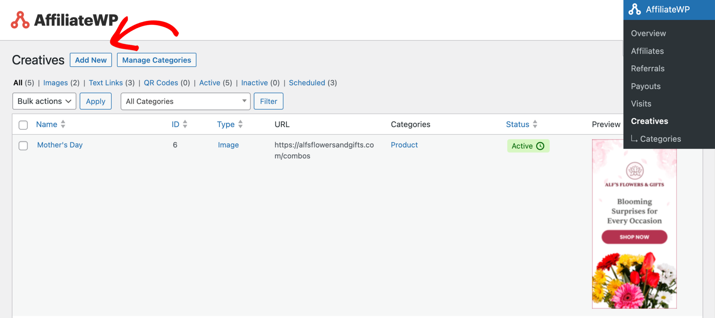Check the Mother's Day row checkbox
715x318 pixels.
coord(23,146)
